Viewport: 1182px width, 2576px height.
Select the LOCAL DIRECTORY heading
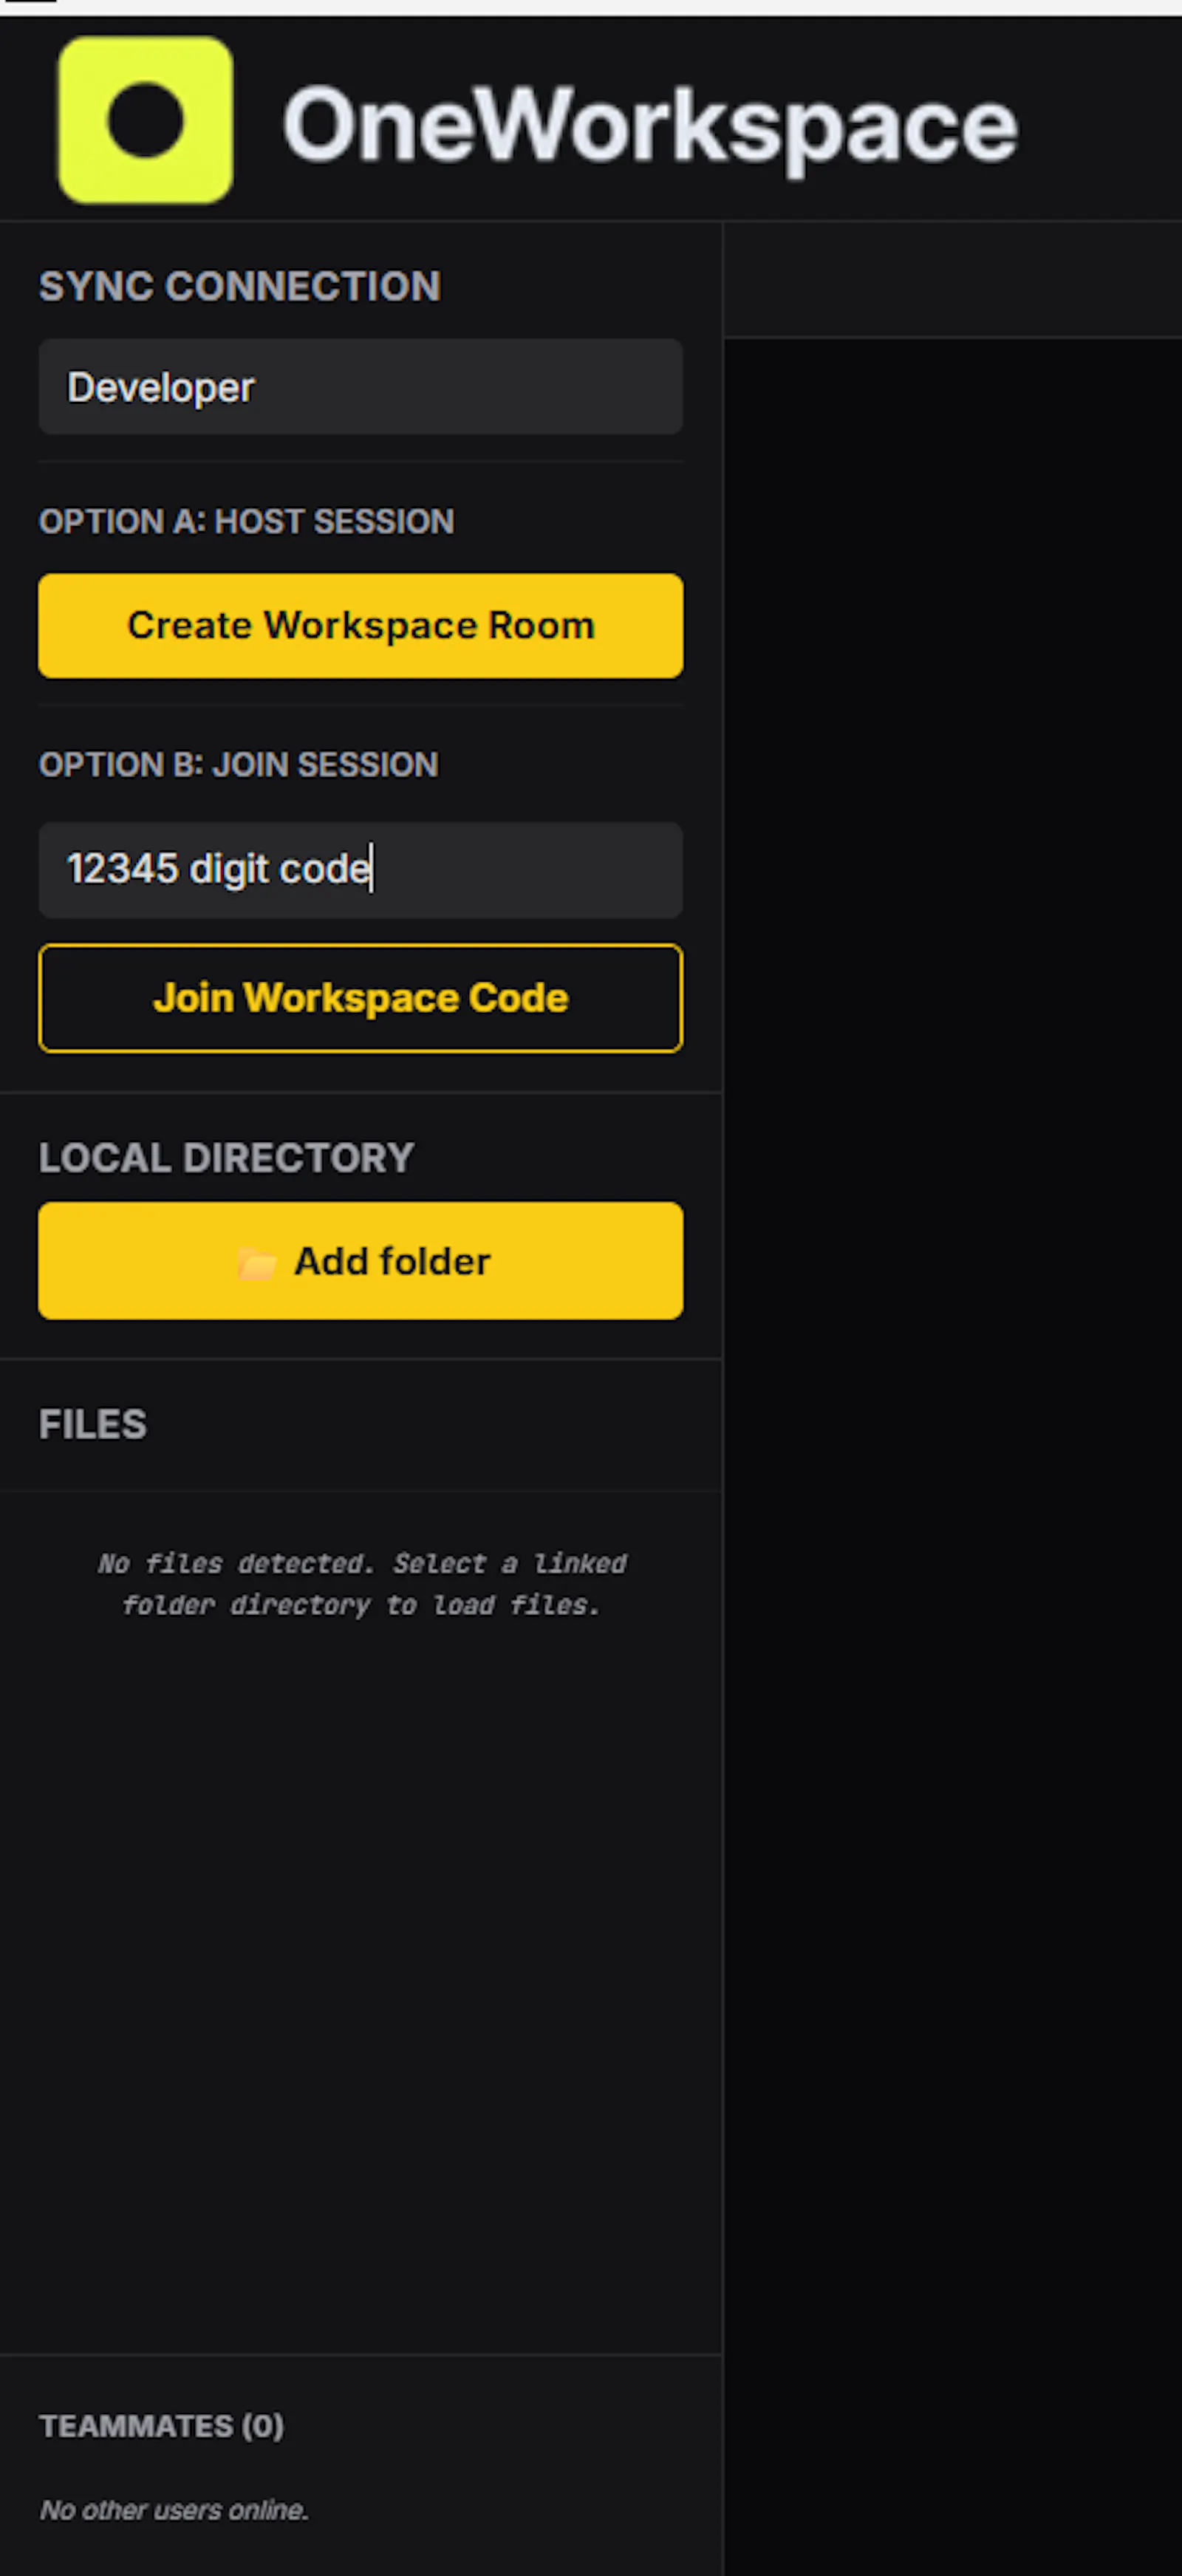[x=227, y=1158]
